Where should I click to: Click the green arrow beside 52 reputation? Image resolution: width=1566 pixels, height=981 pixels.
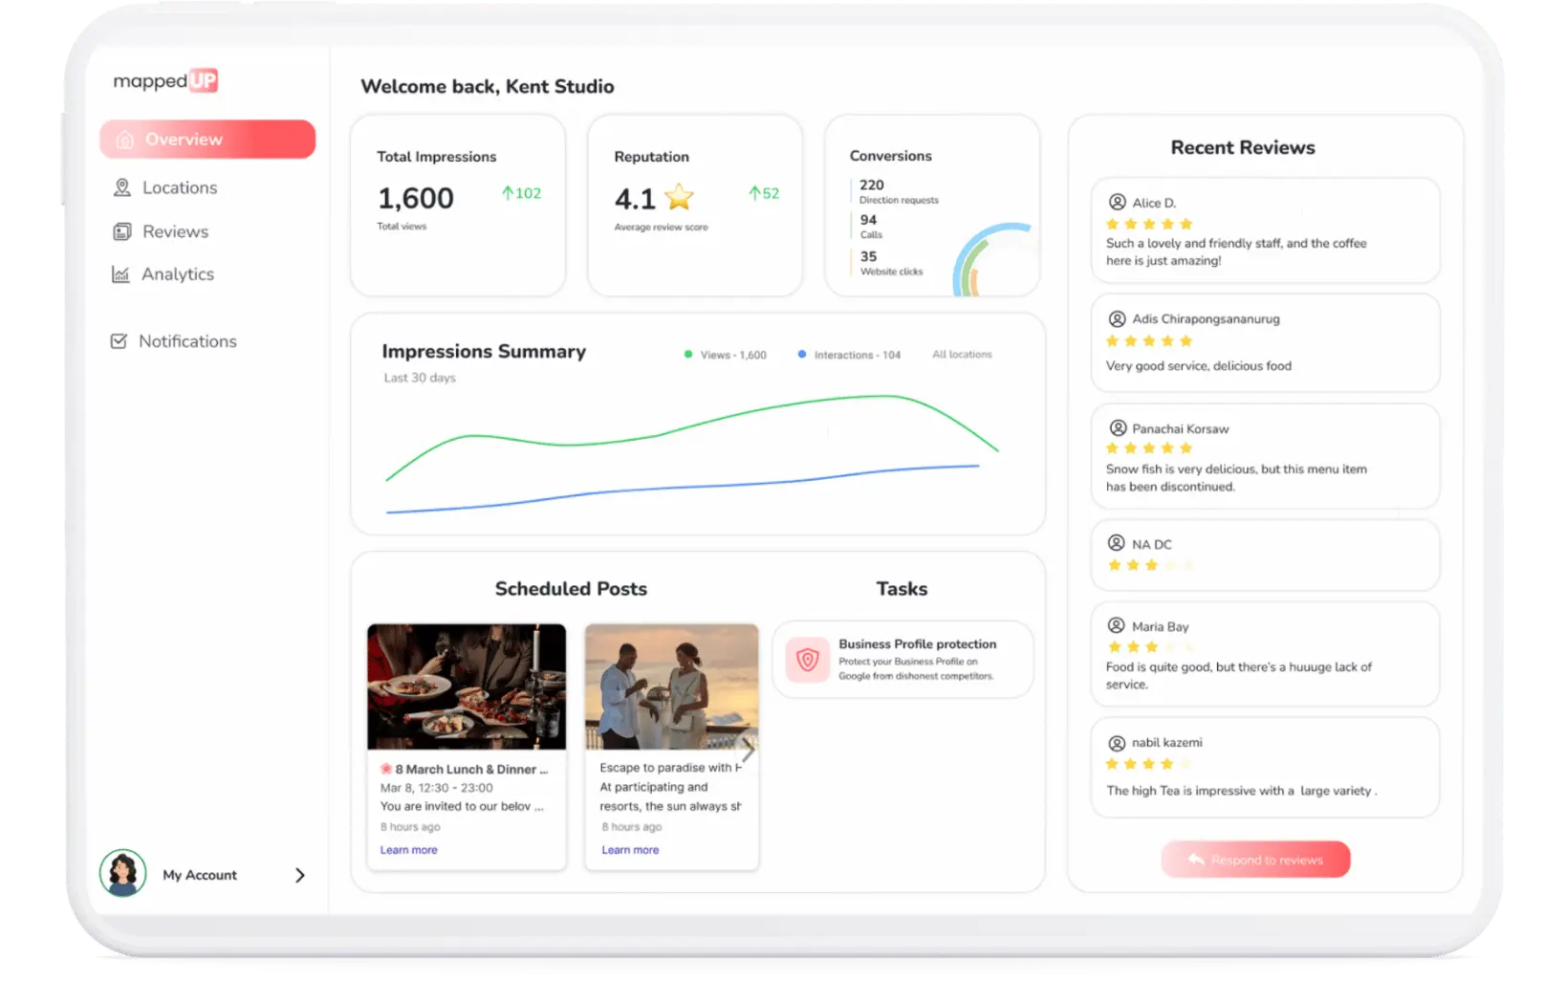tap(754, 193)
